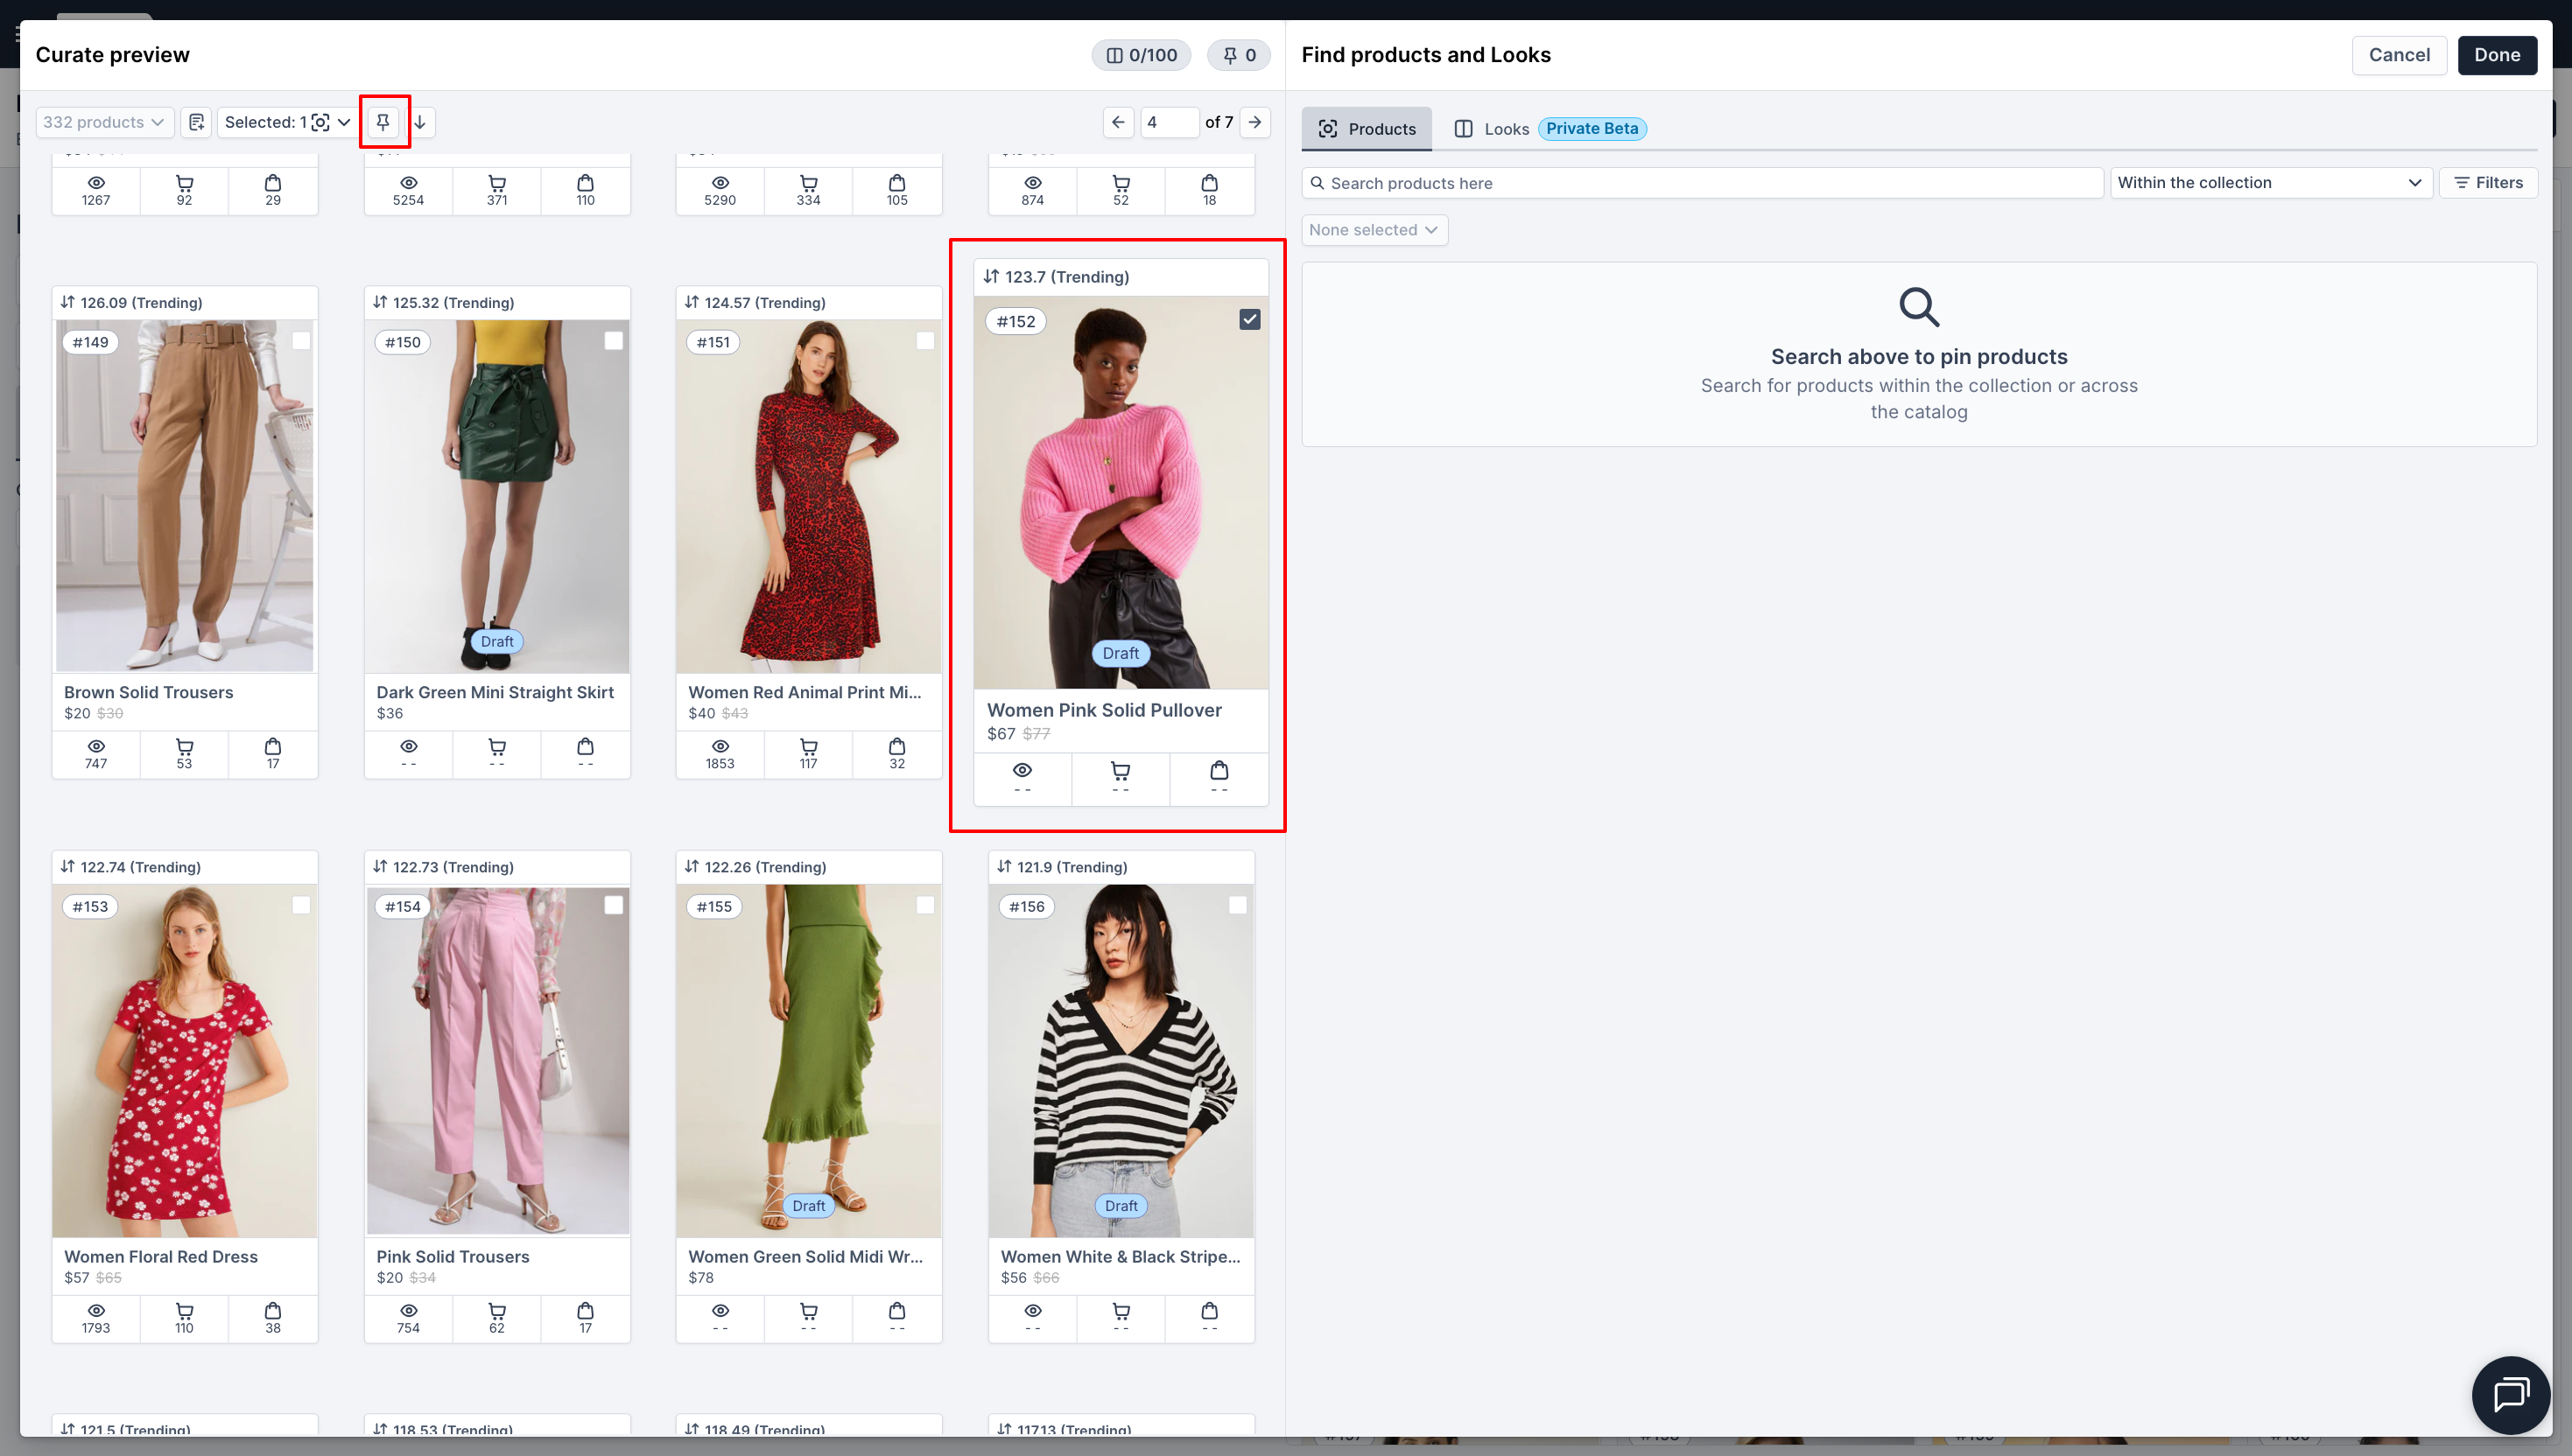Open the Filters button
The height and width of the screenshot is (1456, 2572).
(2488, 183)
